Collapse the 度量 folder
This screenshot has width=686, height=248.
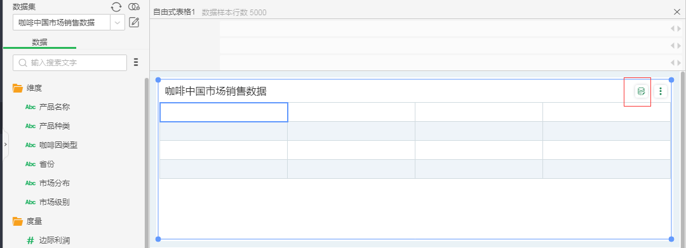coord(18,221)
